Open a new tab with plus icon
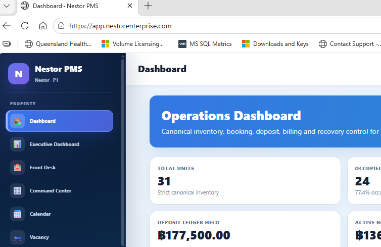 pyautogui.click(x=148, y=6)
